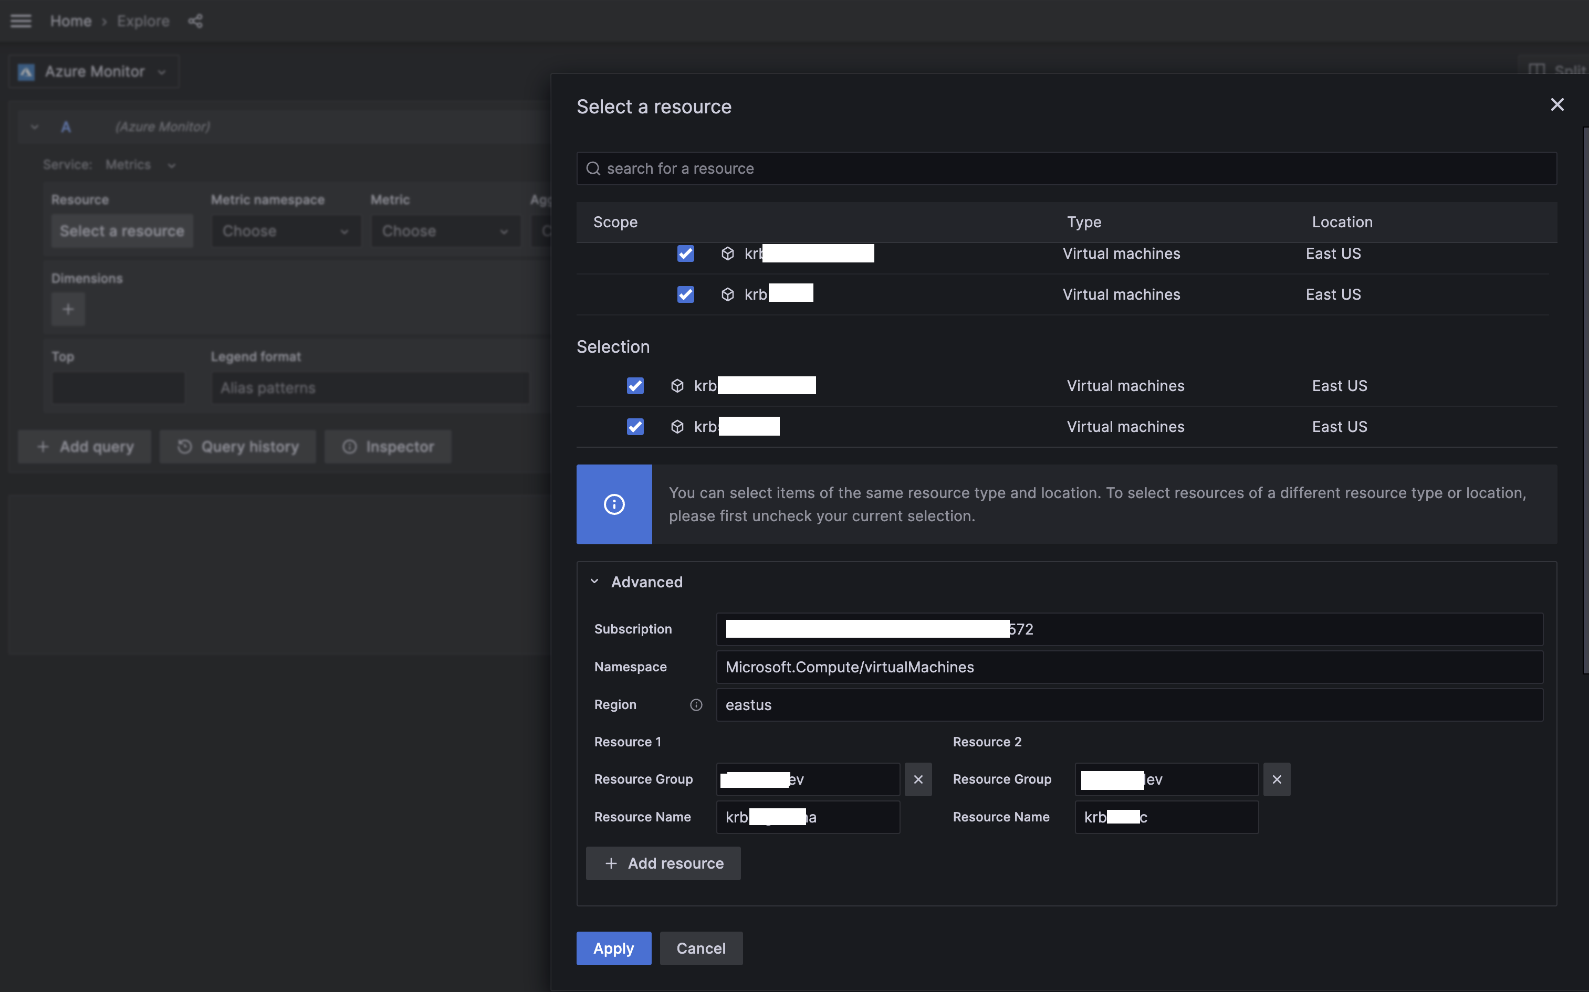This screenshot has width=1589, height=992.
Task: Click the Add resource button
Action: click(x=663, y=863)
